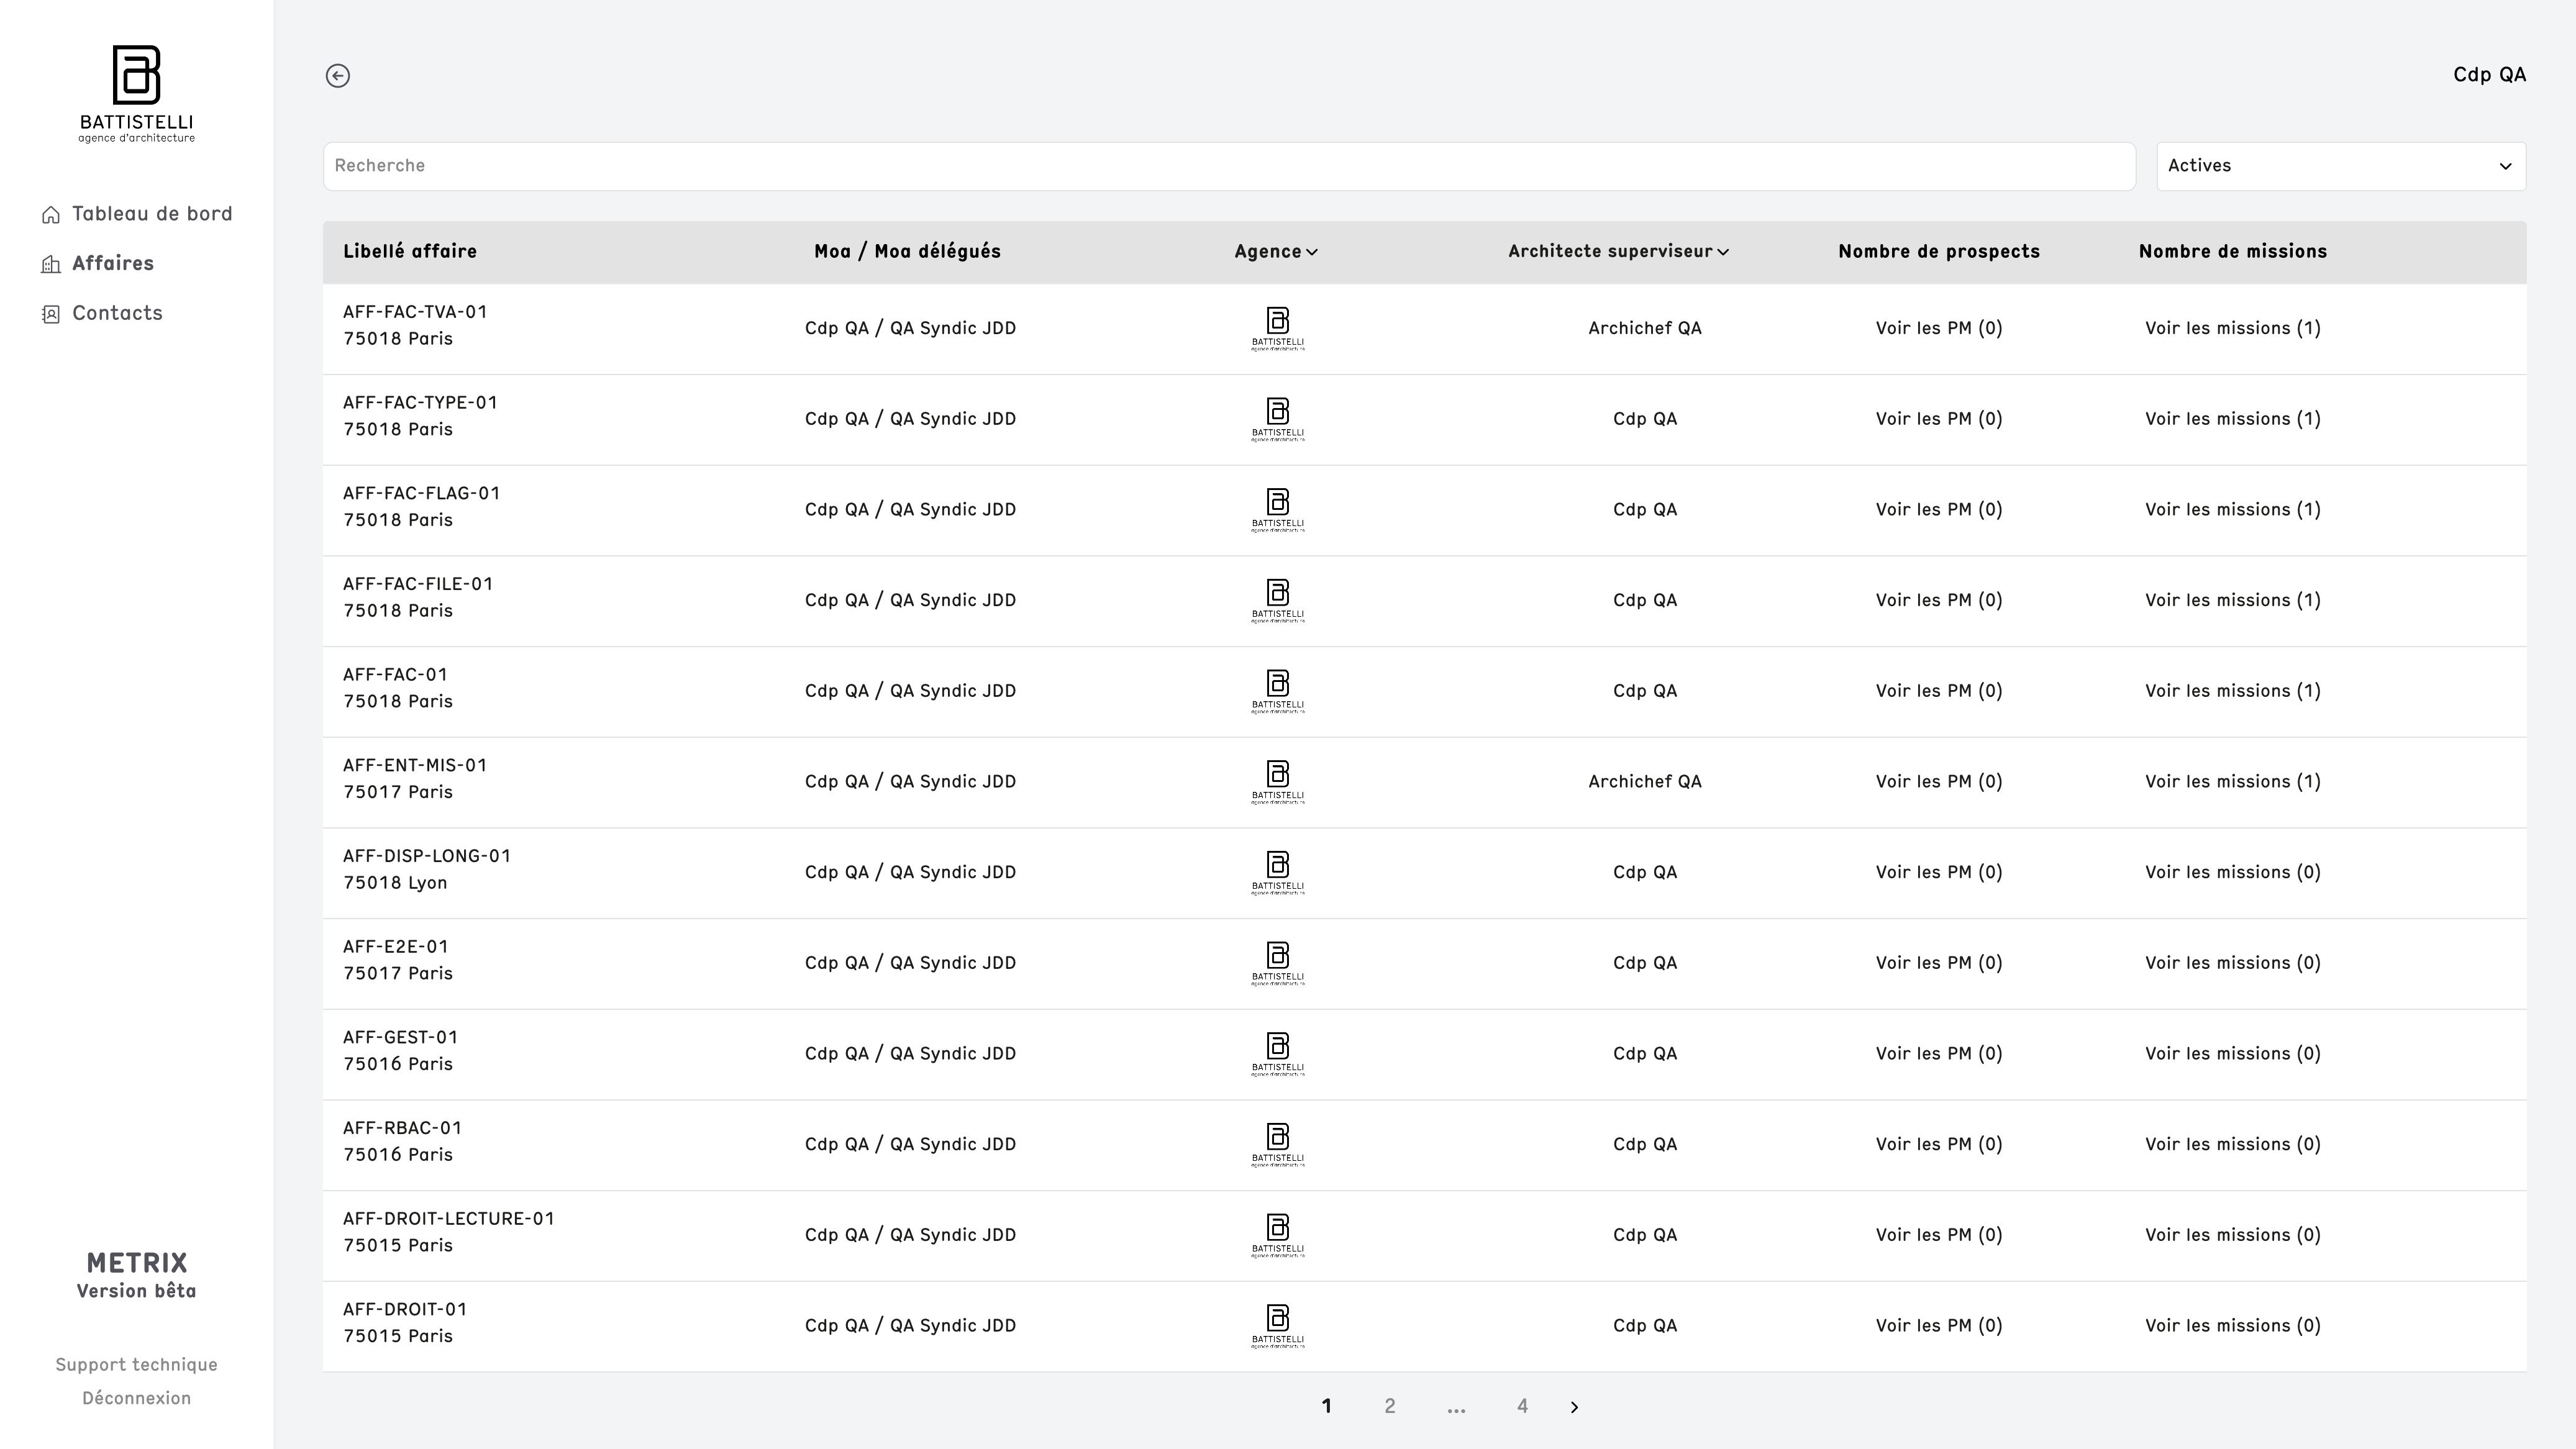This screenshot has width=2576, height=1449.
Task: Click Archichef QA in AFF-FAC-TVA-01 row
Action: [1645, 329]
